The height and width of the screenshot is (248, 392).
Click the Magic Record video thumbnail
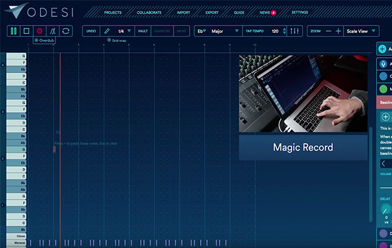pyautogui.click(x=294, y=94)
